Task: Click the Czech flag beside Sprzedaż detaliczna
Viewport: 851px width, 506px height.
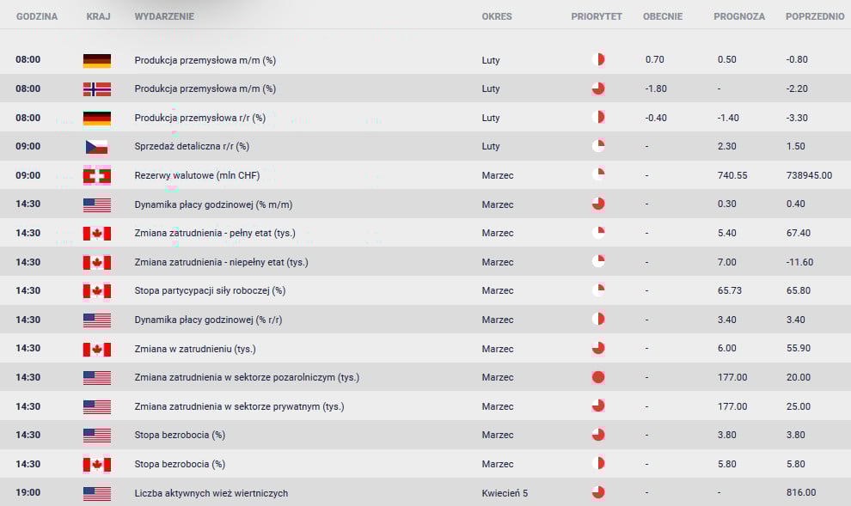Action: [x=96, y=146]
